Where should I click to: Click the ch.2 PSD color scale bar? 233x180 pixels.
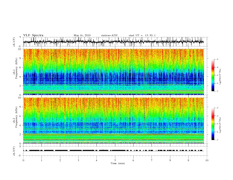click(213, 124)
